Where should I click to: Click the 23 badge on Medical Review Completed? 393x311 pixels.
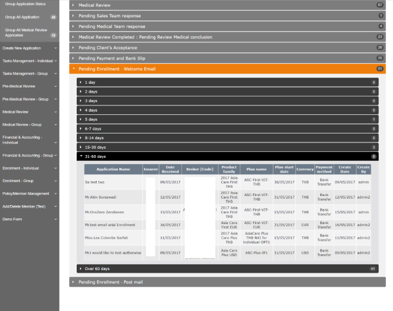click(x=380, y=37)
